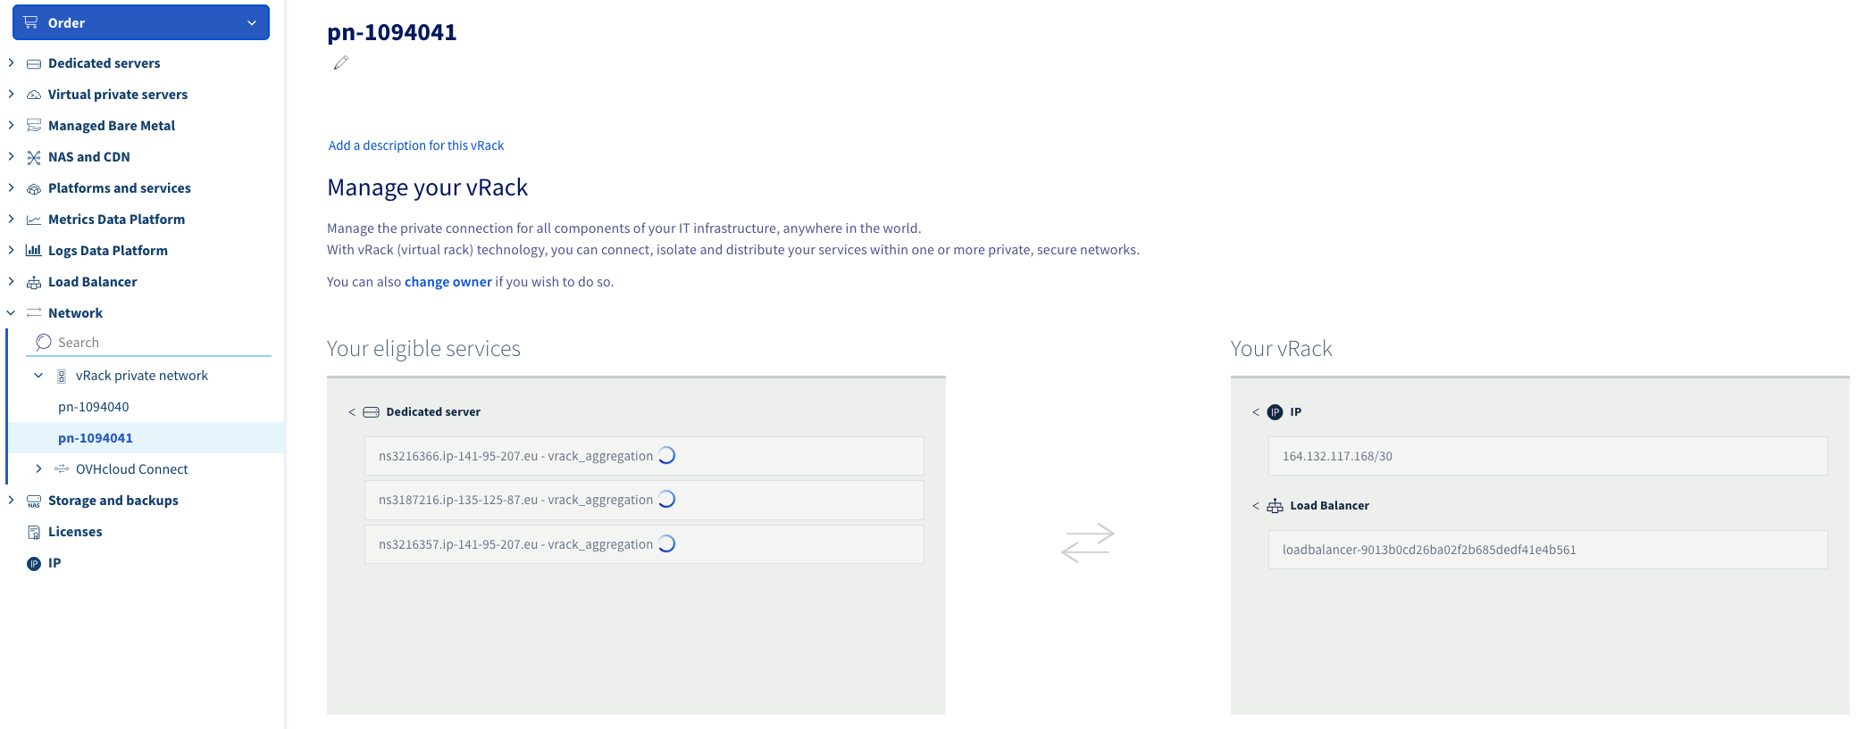The width and height of the screenshot is (1865, 729).
Task: Expand the Virtual private servers section
Action: (11, 94)
